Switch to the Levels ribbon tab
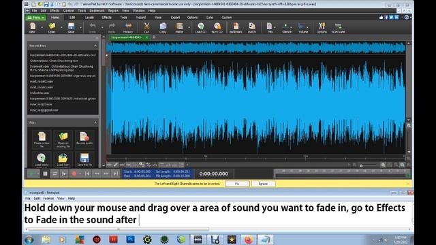The height and width of the screenshot is (245, 436). (x=89, y=18)
